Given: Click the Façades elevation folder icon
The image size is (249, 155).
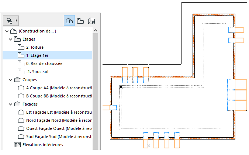Looking at the screenshot, I should tap(17, 104).
